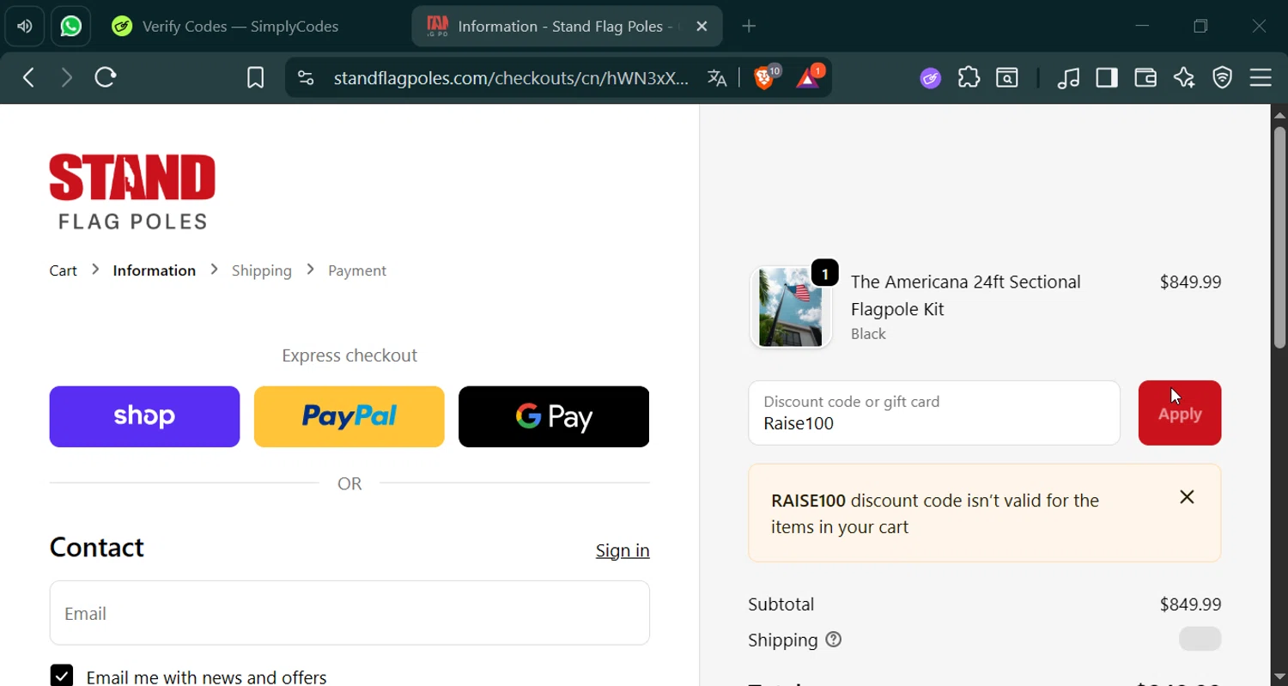Click the Contact heading
Viewport: 1288px width, 686px height.
(97, 548)
